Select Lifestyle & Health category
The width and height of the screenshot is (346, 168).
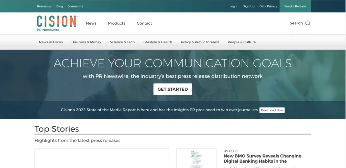pos(158,42)
